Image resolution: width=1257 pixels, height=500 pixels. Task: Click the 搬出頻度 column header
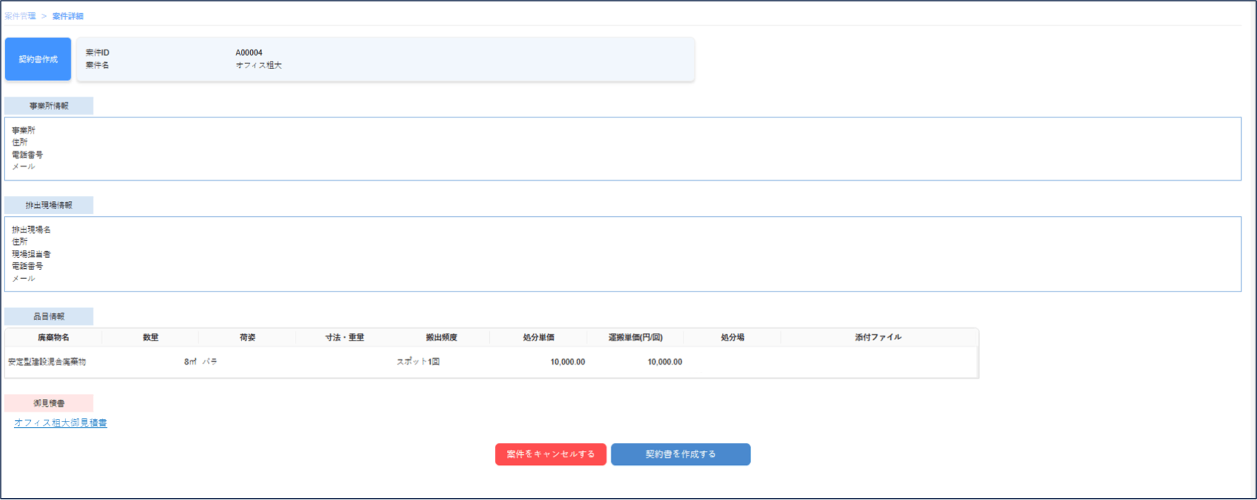point(441,337)
